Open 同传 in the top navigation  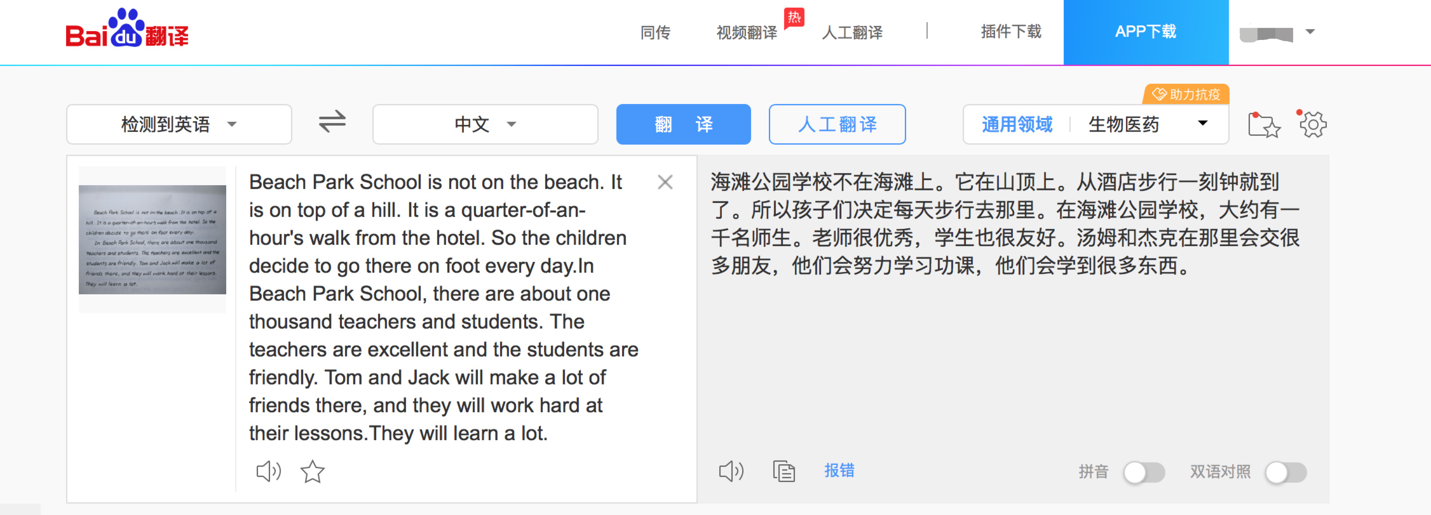(655, 32)
